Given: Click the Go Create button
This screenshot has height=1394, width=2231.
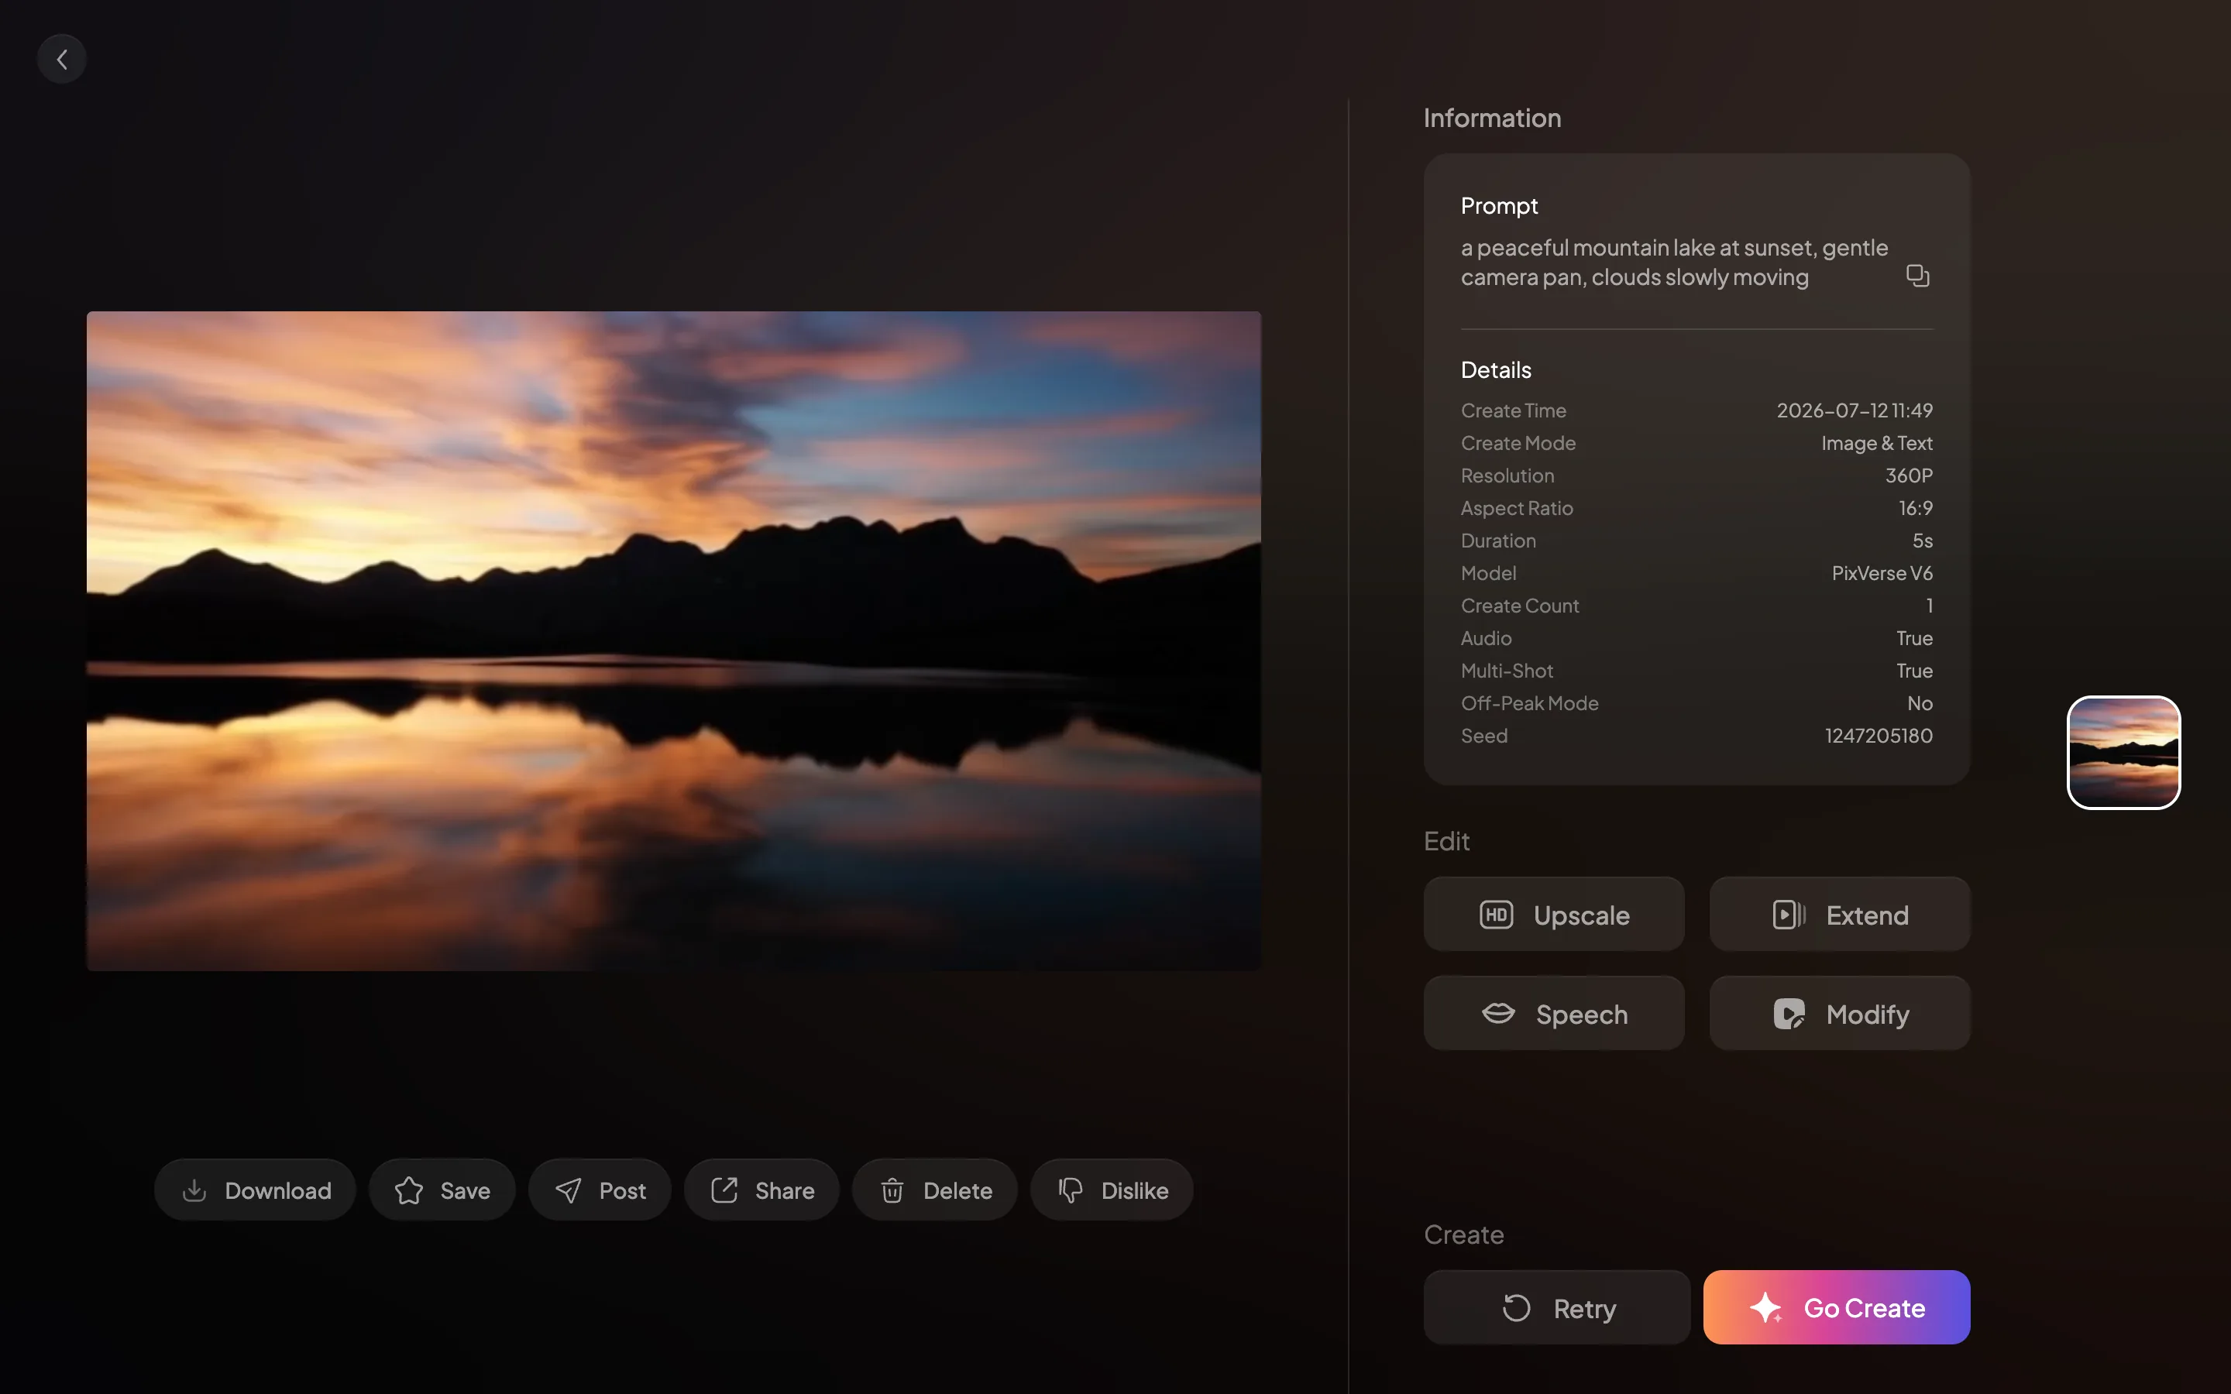Looking at the screenshot, I should tap(1837, 1307).
